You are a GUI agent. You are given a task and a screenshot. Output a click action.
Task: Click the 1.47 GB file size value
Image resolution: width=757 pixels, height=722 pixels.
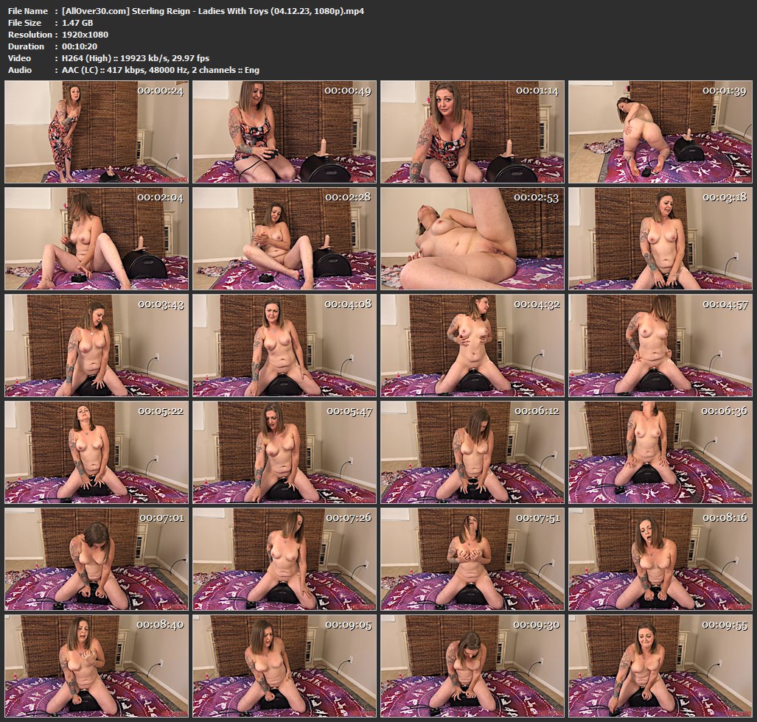click(x=77, y=23)
